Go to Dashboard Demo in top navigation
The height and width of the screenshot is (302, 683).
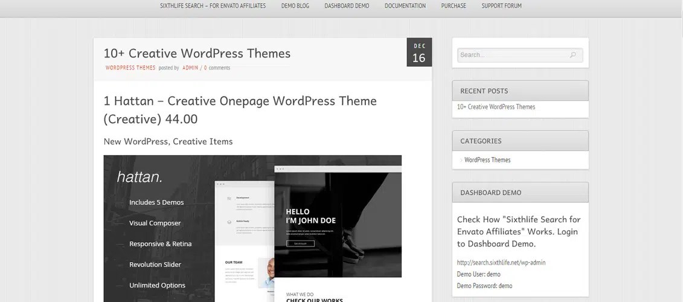pos(347,5)
